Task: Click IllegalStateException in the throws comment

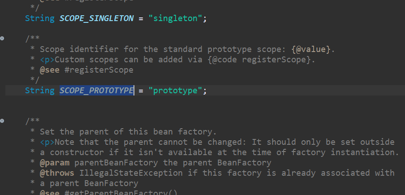Action: click(x=131, y=173)
